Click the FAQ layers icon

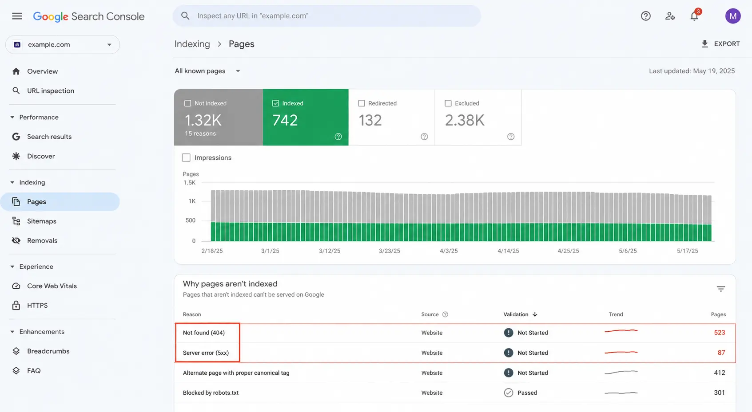pyautogui.click(x=16, y=371)
